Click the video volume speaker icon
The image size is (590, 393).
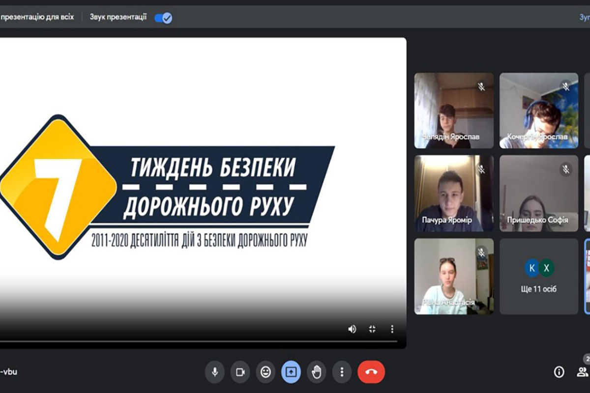pos(352,329)
